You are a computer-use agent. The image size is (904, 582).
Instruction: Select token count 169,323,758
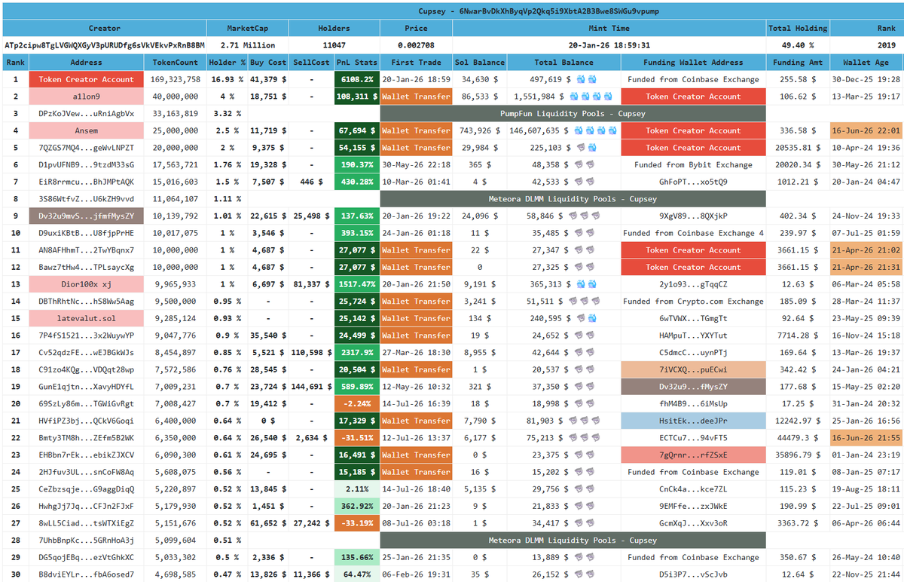(176, 79)
